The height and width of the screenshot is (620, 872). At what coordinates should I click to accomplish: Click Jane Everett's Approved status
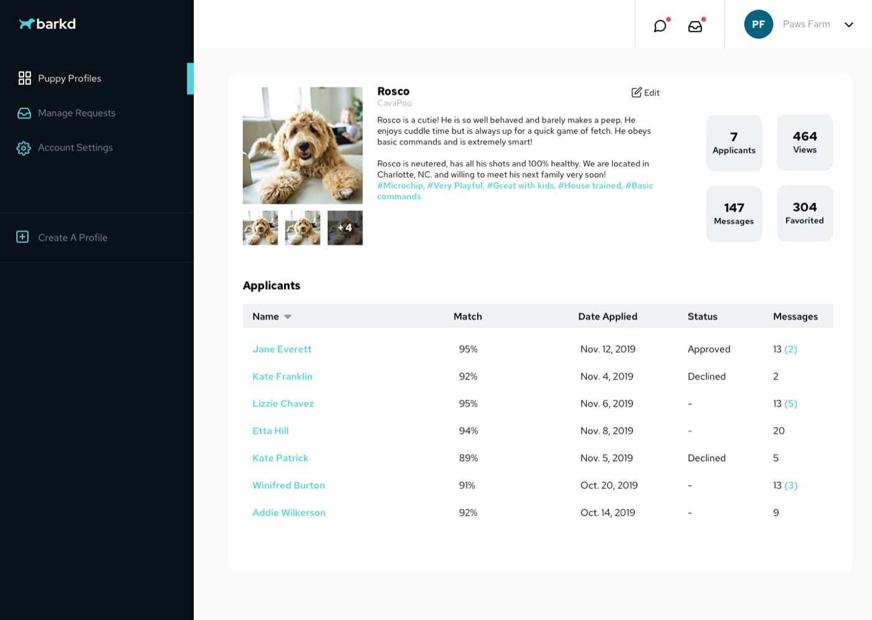(709, 349)
